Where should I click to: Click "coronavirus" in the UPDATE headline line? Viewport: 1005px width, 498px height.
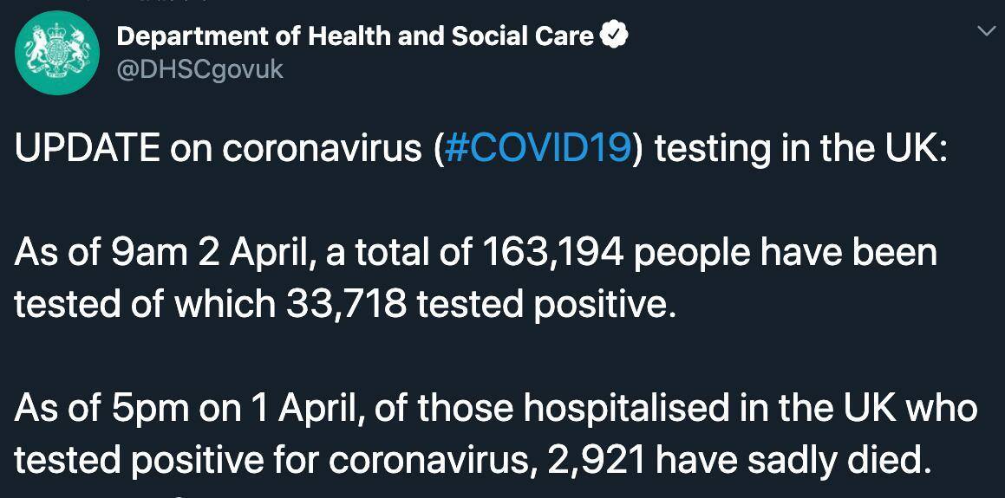pos(322,148)
